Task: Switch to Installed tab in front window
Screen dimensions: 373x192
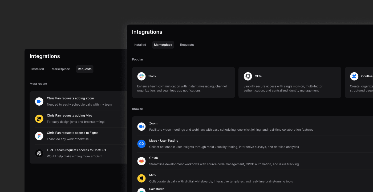Action: [140, 45]
